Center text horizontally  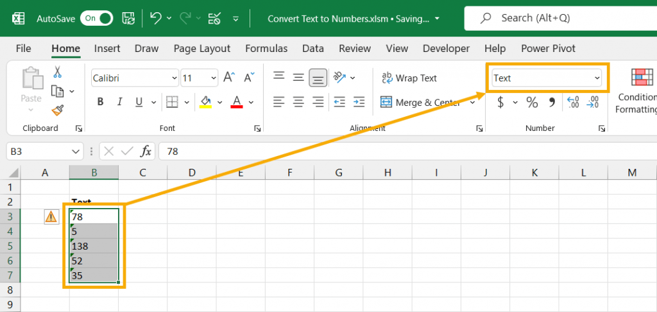pos(298,102)
